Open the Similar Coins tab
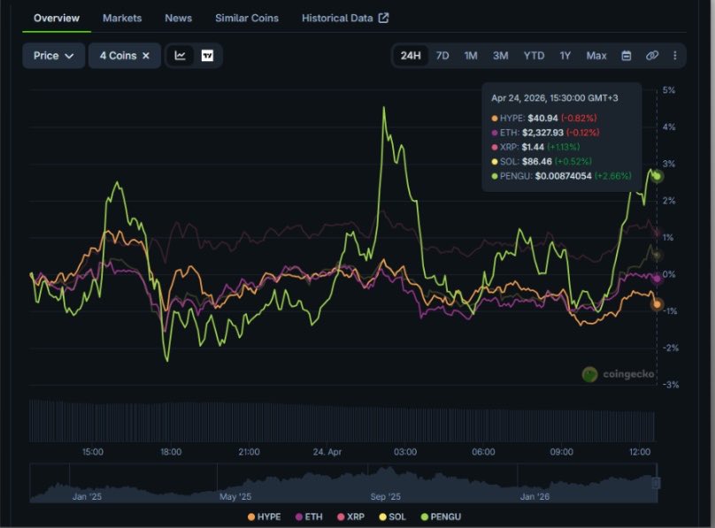 247,19
